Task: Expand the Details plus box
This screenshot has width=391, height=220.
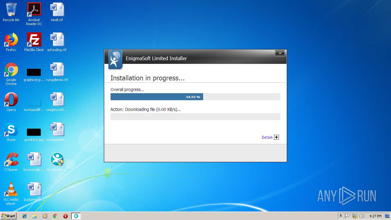Action: [276, 137]
